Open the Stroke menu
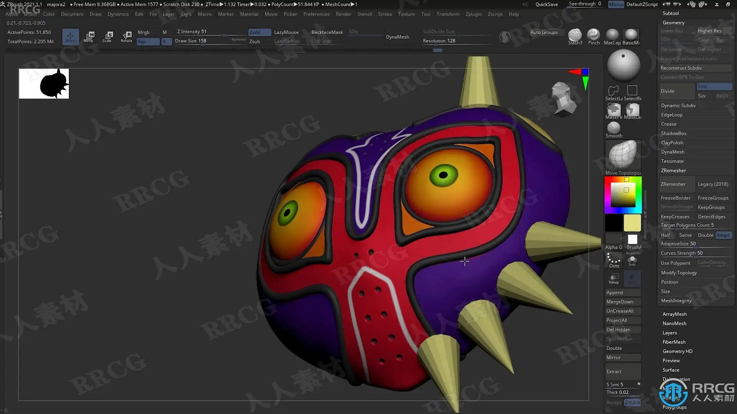The image size is (737, 414). point(385,14)
